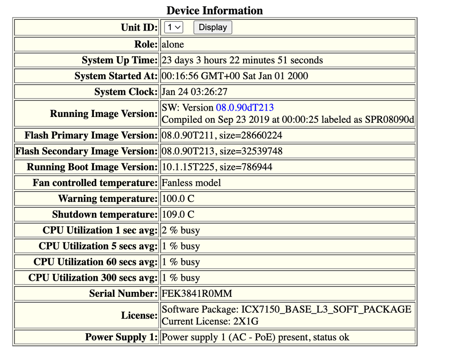The width and height of the screenshot is (449, 354).
Task: Click the Power Supply 1 status text
Action: [255, 337]
